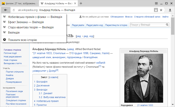Jump to section 4 Нобелівська премія
Screen dimensions: 175x107
click(x=46, y=101)
